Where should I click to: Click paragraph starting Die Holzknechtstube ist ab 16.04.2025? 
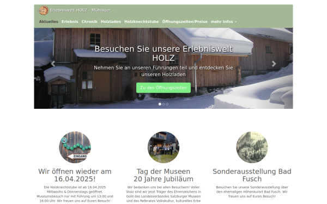pyautogui.click(x=75, y=194)
